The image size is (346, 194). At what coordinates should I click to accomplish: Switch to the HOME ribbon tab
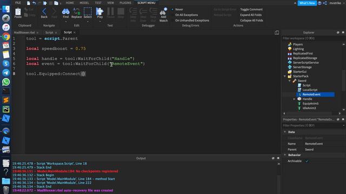pyautogui.click(x=70, y=3)
